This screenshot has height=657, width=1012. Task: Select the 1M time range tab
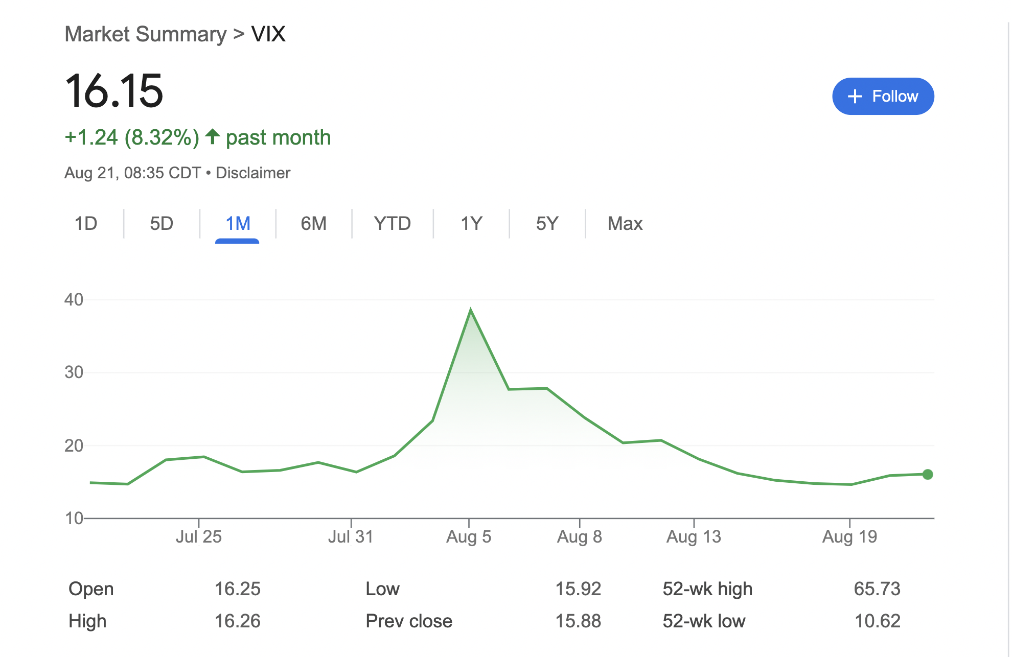pos(238,224)
